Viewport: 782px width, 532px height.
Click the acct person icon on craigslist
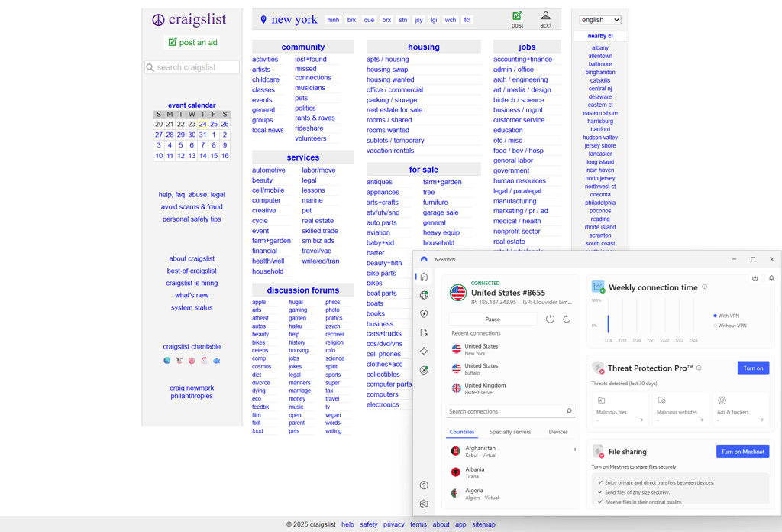545,15
